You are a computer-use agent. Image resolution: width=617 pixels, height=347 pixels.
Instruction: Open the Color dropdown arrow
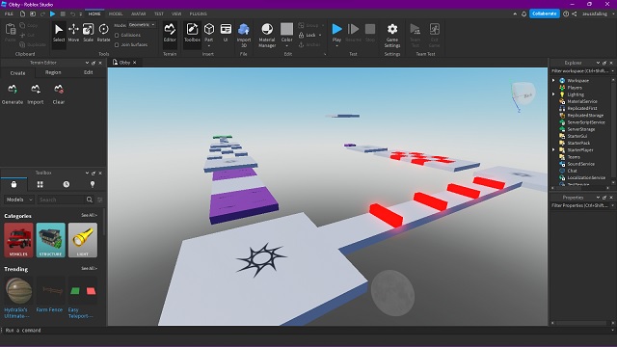tap(287, 45)
